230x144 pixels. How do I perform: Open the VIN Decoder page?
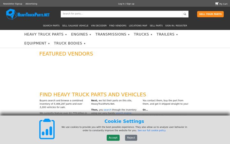tap(99, 26)
